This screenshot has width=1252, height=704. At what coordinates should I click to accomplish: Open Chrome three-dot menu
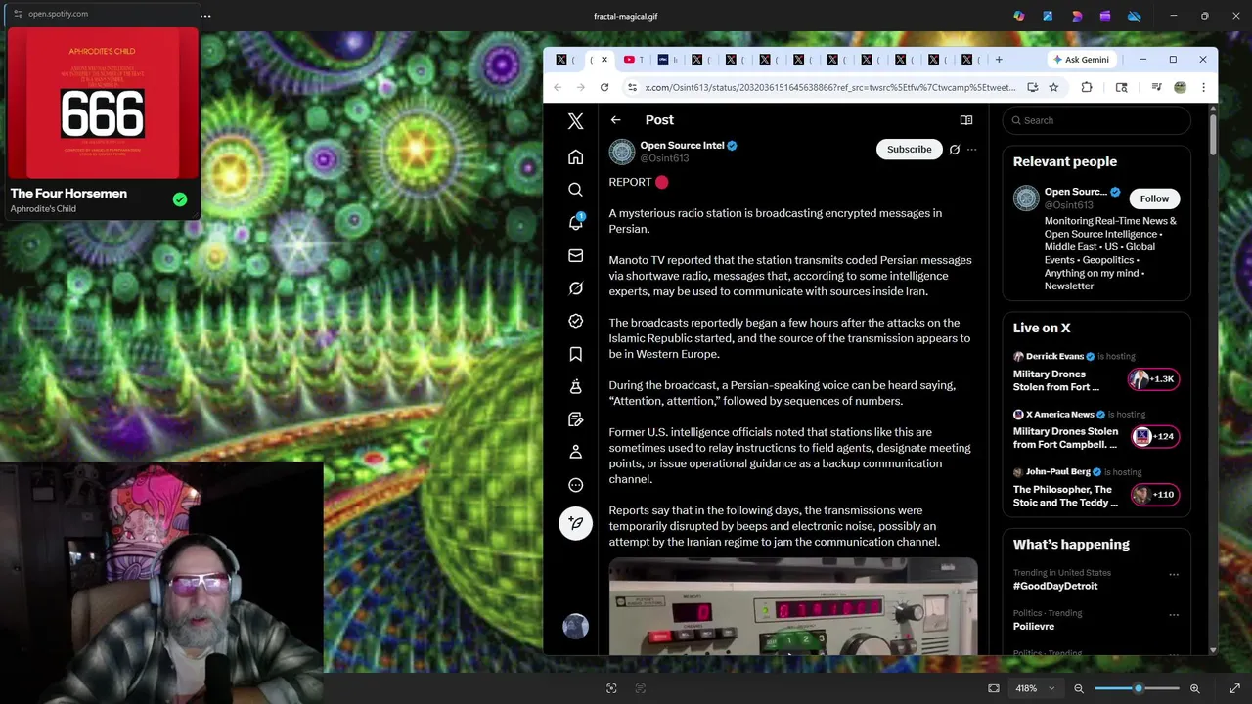(1203, 87)
